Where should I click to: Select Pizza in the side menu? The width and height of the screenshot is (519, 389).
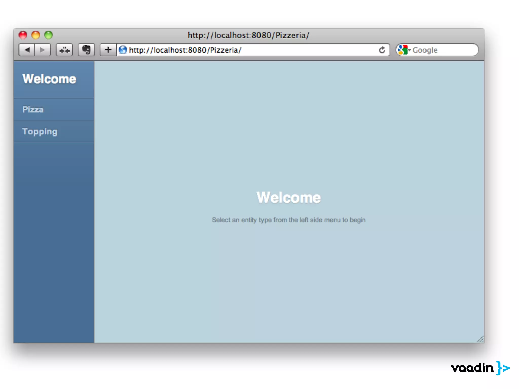point(54,109)
